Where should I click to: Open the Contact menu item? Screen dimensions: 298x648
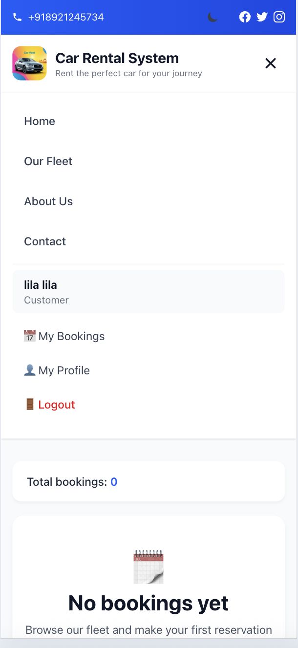click(x=45, y=241)
